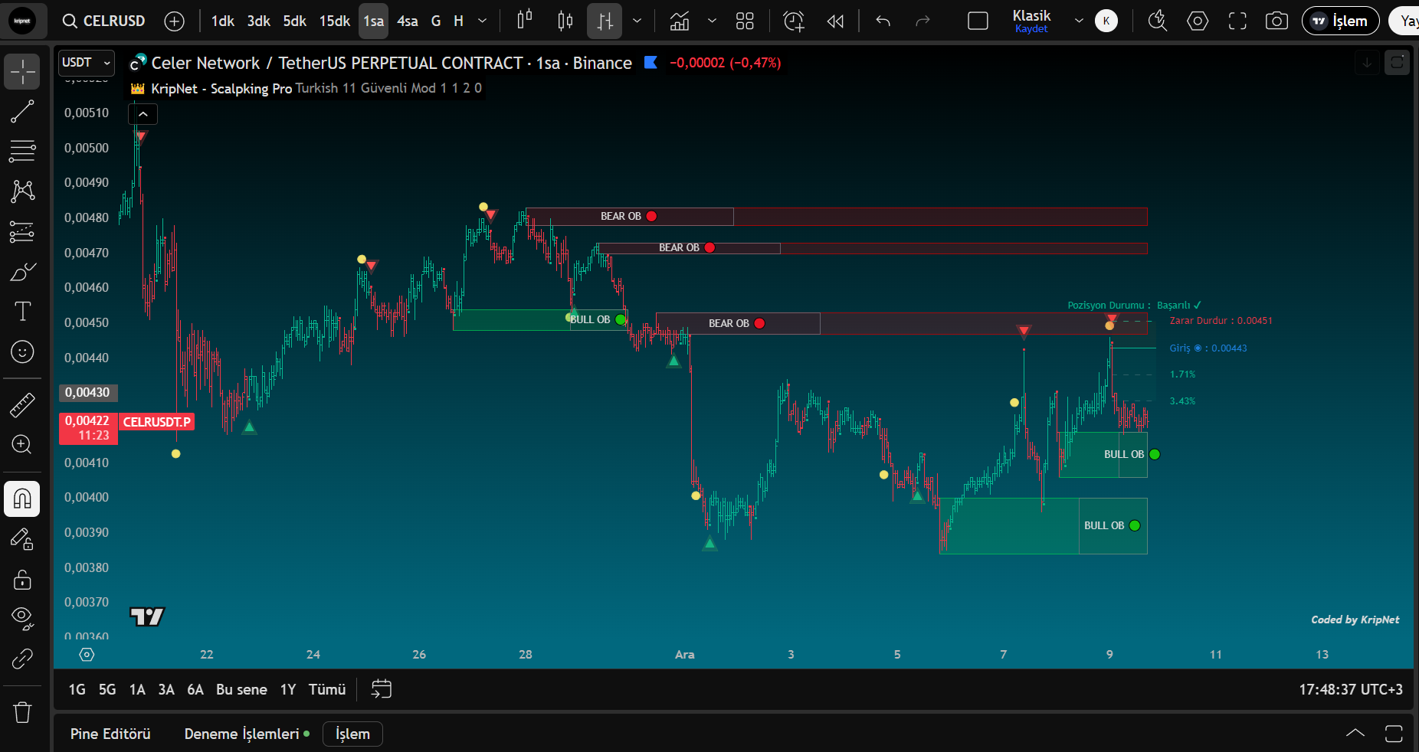Switch to Deneme İşlemleri tab
Image resolution: width=1419 pixels, height=752 pixels.
tap(241, 734)
